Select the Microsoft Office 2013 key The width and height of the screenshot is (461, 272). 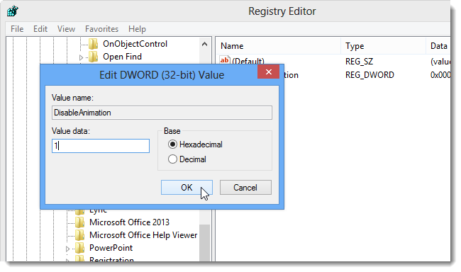coord(129,222)
